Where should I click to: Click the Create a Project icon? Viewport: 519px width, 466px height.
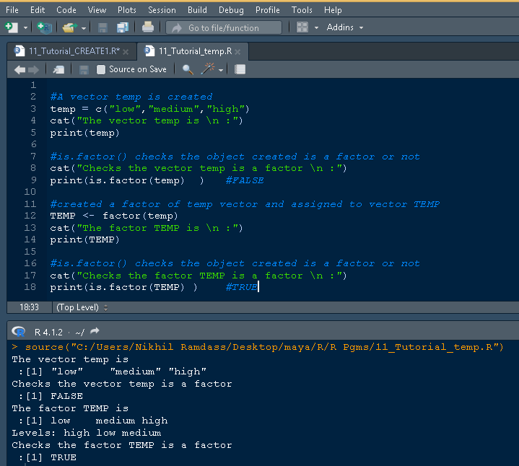click(x=45, y=27)
